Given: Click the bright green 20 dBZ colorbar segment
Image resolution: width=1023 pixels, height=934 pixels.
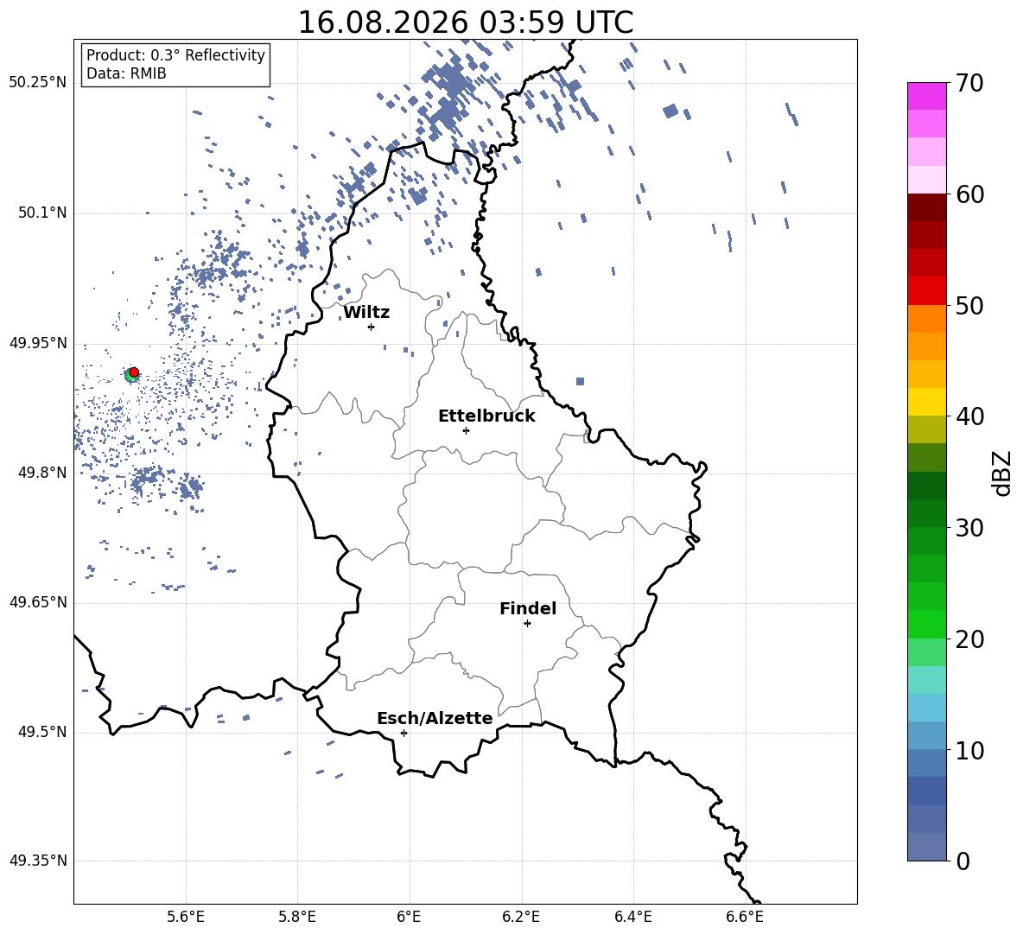Looking at the screenshot, I should tap(926, 624).
